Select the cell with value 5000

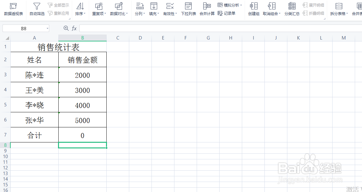[x=83, y=120]
